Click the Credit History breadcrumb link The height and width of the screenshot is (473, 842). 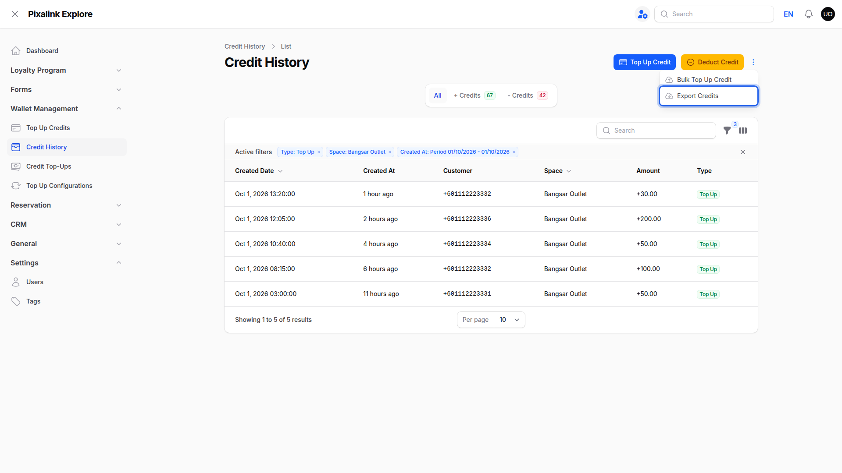tap(245, 46)
